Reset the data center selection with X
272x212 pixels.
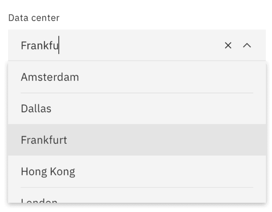pos(228,46)
